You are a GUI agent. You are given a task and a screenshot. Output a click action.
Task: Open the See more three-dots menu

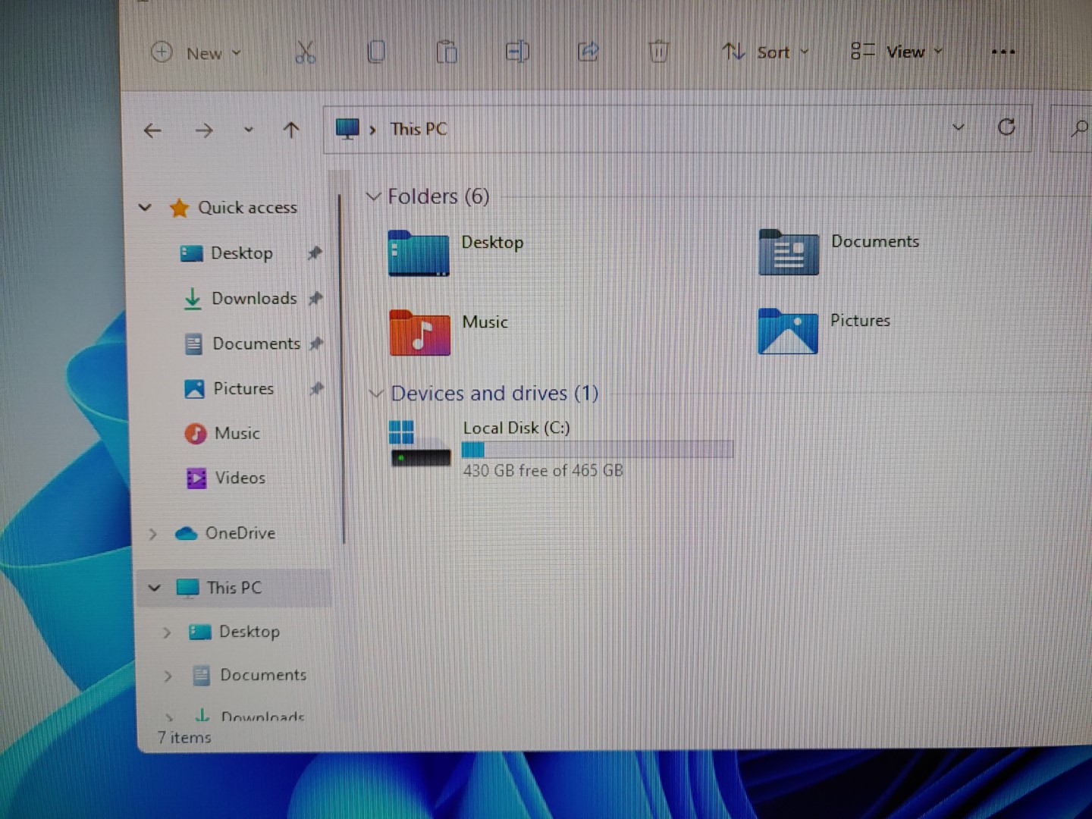tap(1003, 52)
